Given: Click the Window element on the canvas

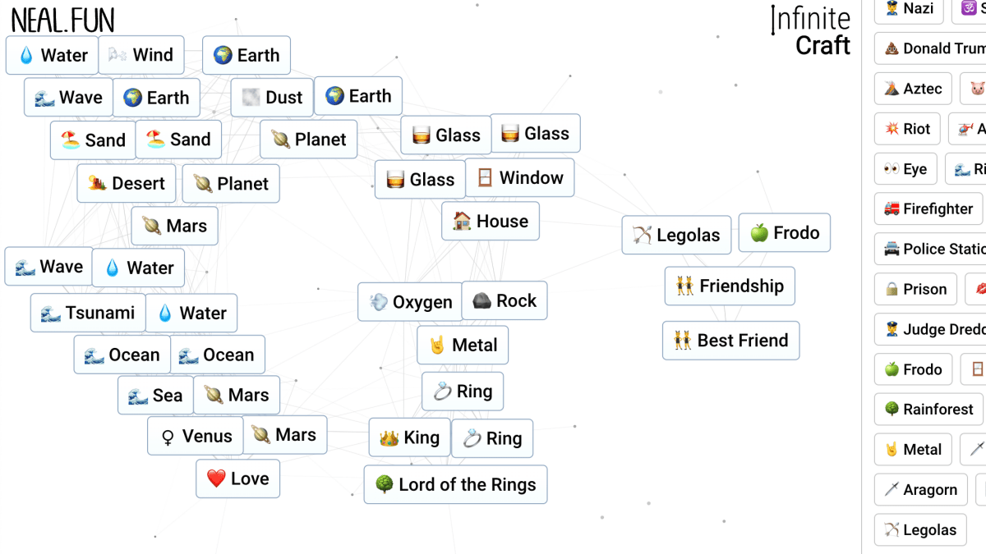Looking at the screenshot, I should (519, 178).
